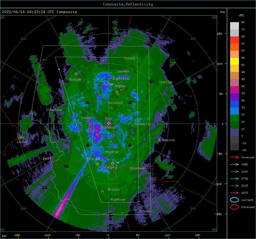The height and width of the screenshot is (239, 256).
Task: Click the Sundre label
Action: [86, 118]
